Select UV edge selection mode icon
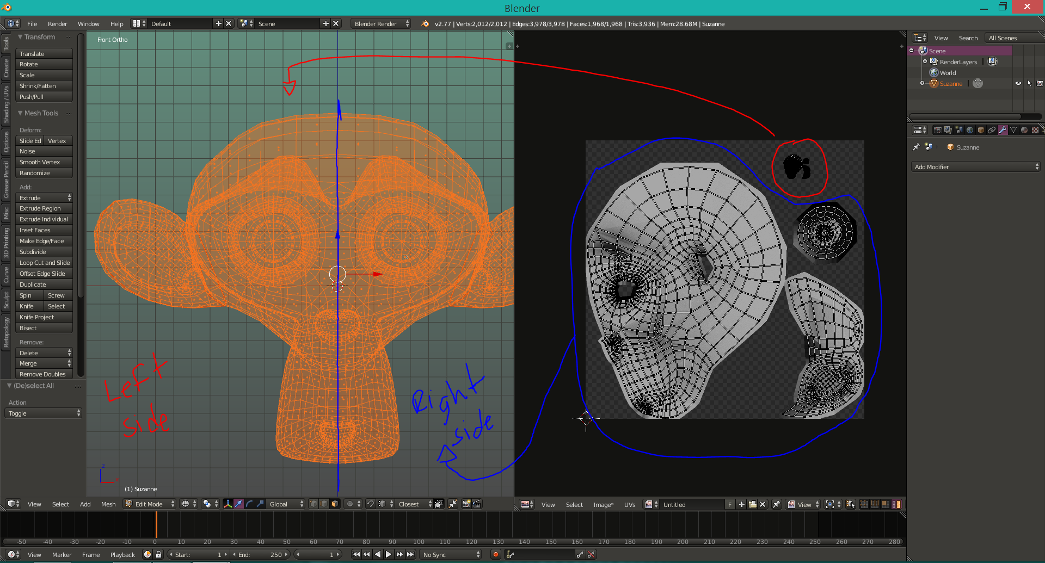The height and width of the screenshot is (563, 1045). pos(875,504)
